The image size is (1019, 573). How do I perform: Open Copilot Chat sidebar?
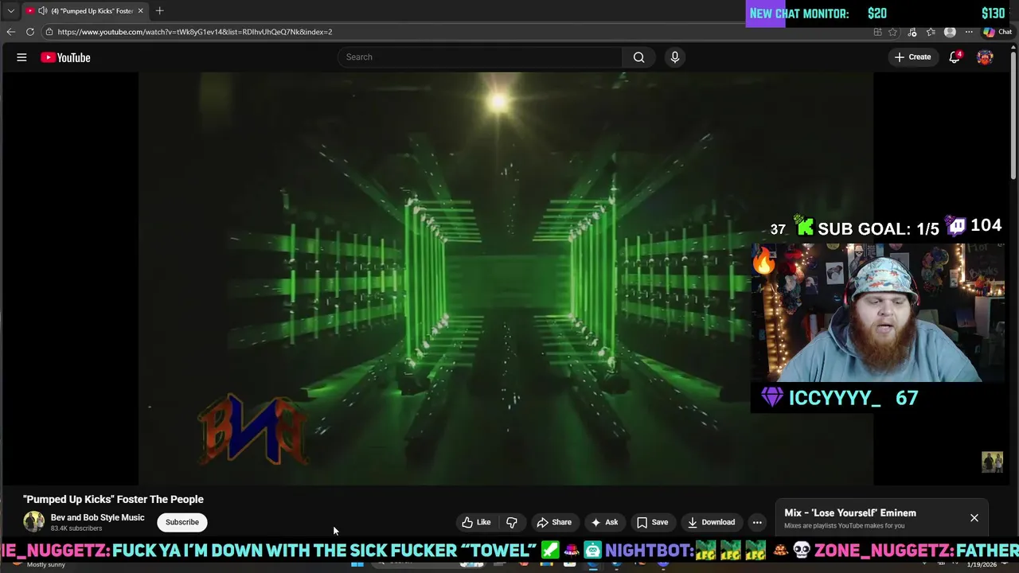tap(997, 32)
